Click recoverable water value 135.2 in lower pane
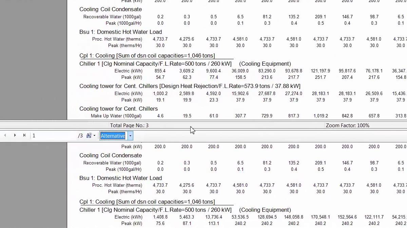Image resolution: width=407 pixels, height=228 pixels. pos(294,163)
